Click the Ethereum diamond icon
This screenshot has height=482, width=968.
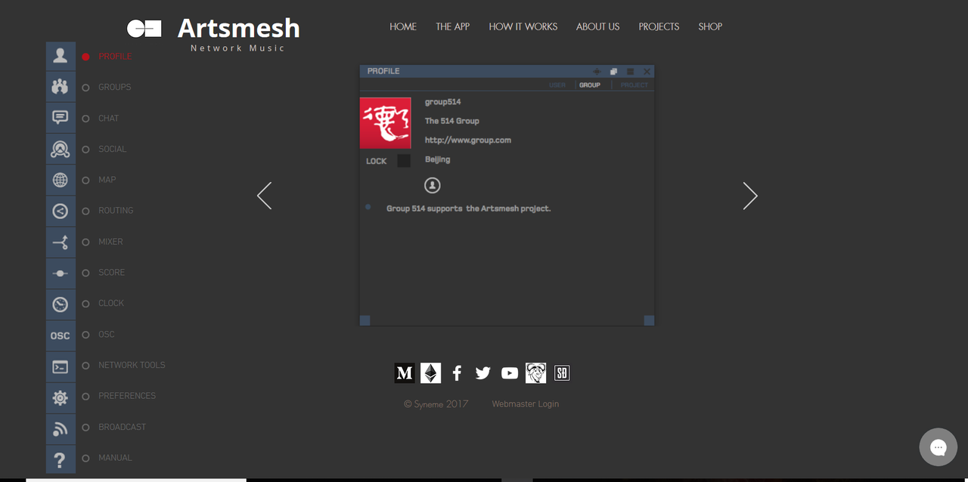click(x=431, y=372)
